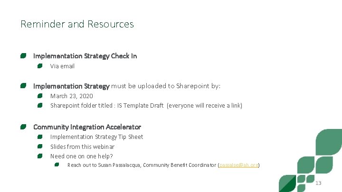Image resolution: width=342 pixels, height=192 pixels.
Task: Click the bullet before Need one on one help
Action: 41,156
